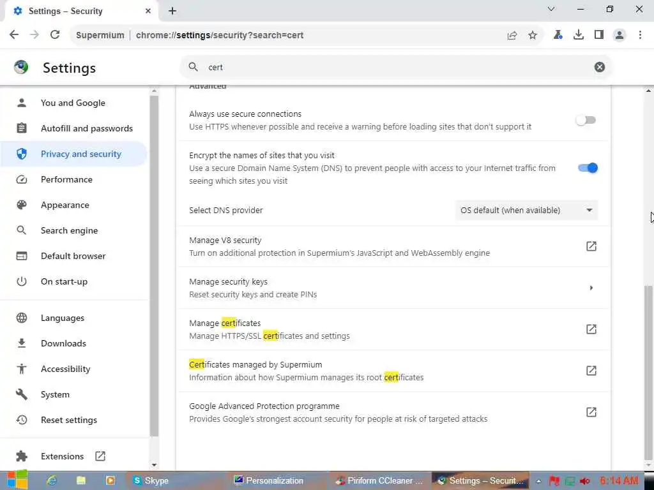The width and height of the screenshot is (654, 490).
Task: Click the address bar URL
Action: click(220, 36)
